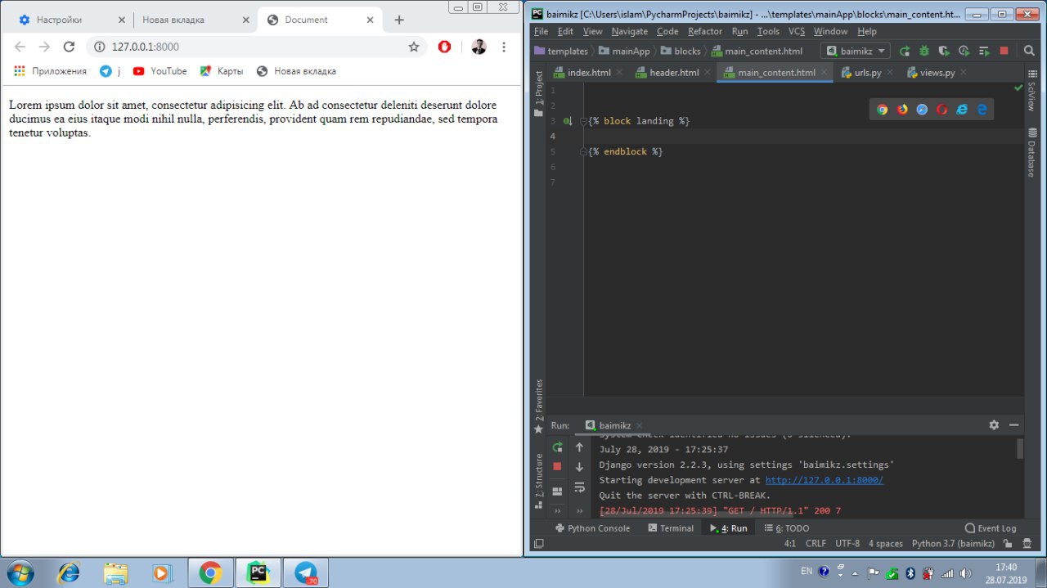Open page in Internet Explorer from editor popup
The height and width of the screenshot is (588, 1047).
click(x=962, y=110)
